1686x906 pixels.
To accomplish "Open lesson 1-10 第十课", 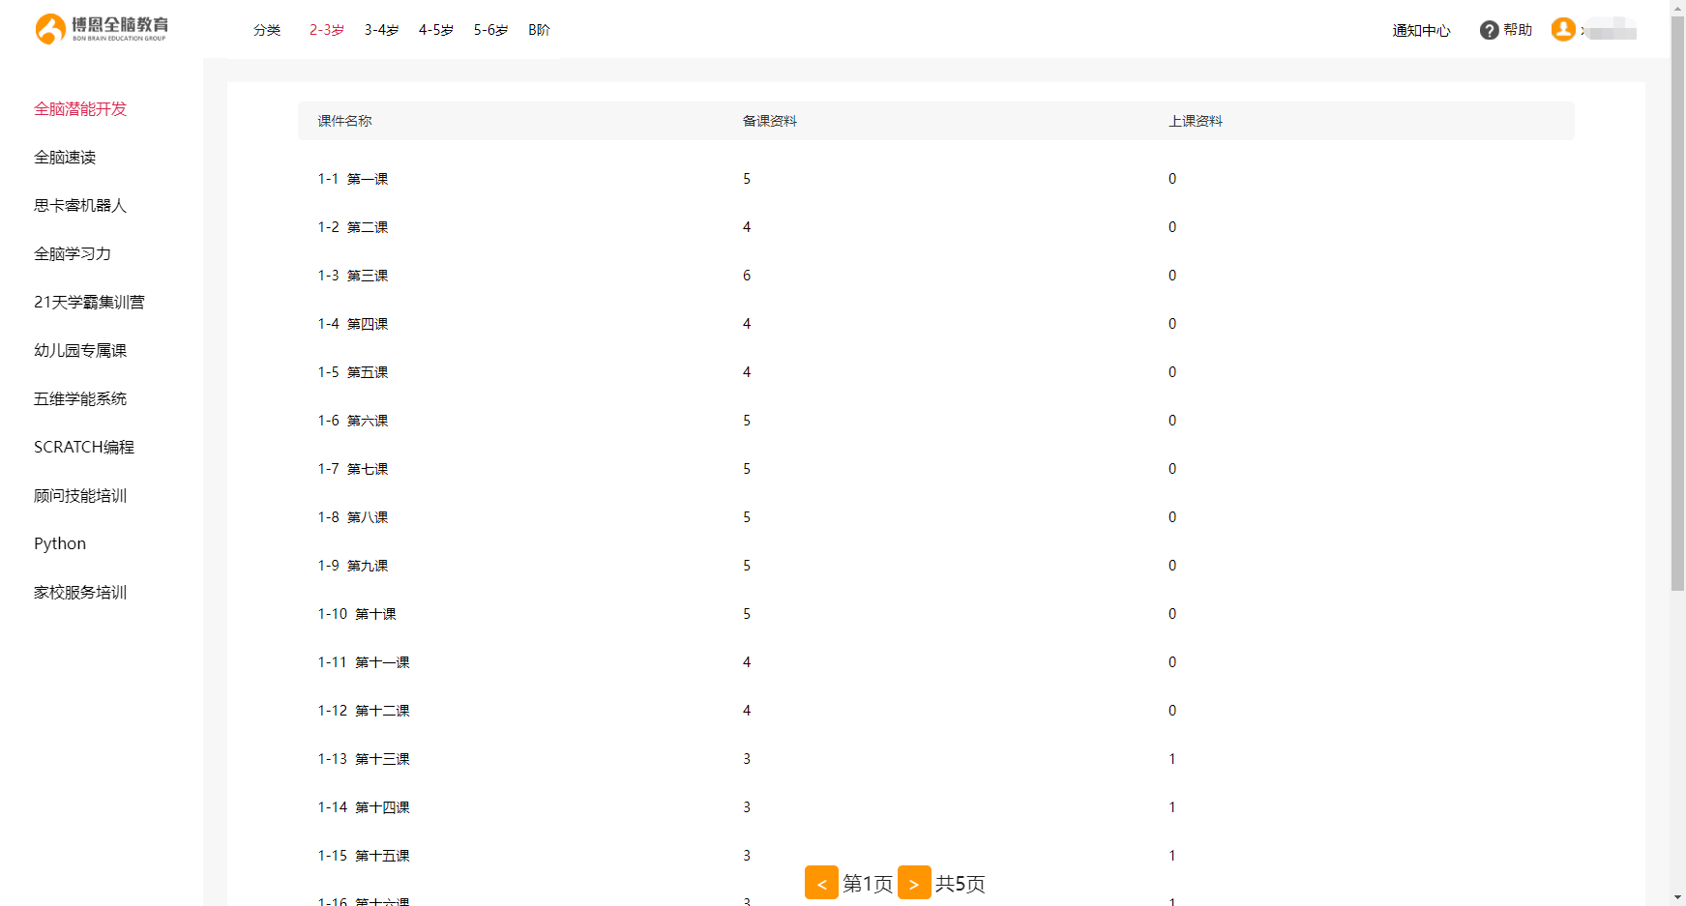I will [357, 614].
